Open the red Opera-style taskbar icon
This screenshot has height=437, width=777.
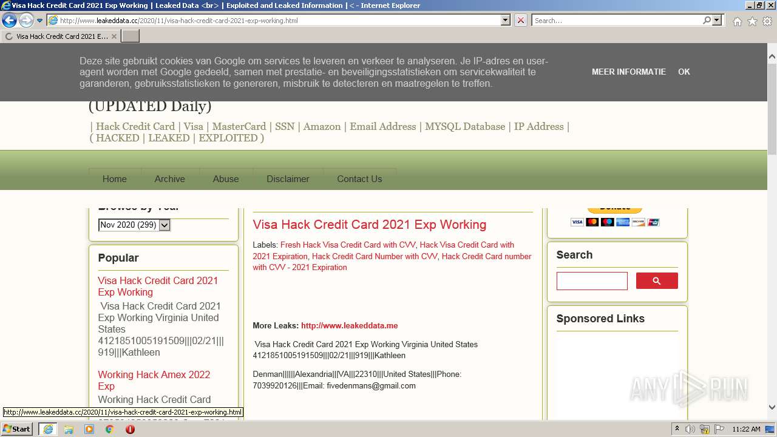pyautogui.click(x=130, y=429)
